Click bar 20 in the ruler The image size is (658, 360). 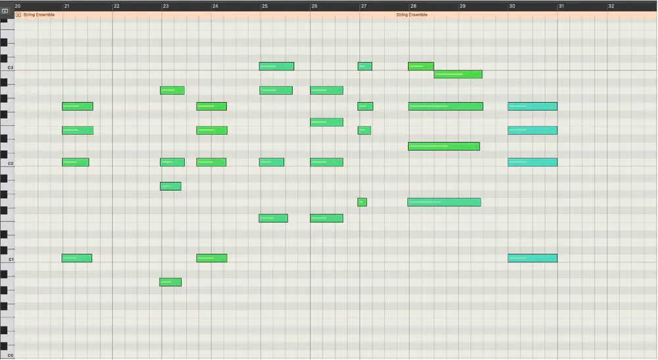(18, 6)
